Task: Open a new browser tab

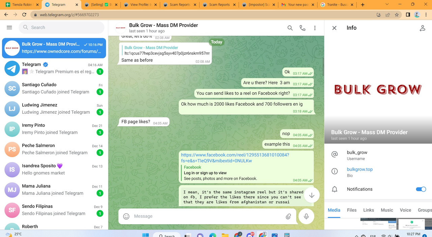Action: click(x=362, y=5)
